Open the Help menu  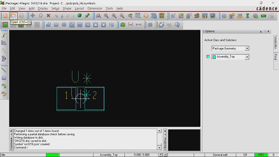click(120, 8)
